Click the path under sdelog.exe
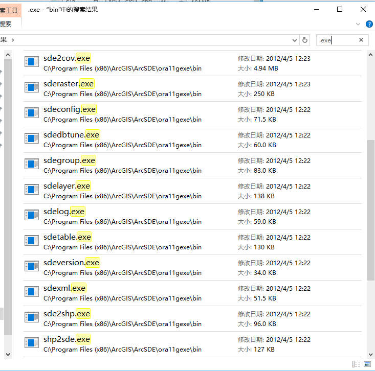Viewport: 375px width, 371px height. (x=122, y=222)
